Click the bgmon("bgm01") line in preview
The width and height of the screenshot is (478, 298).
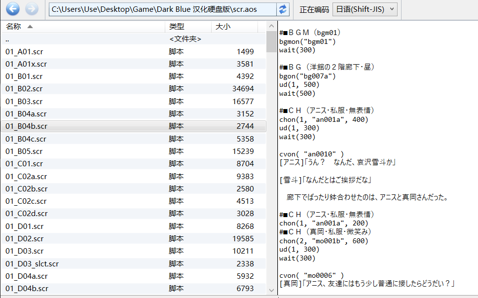[307, 42]
